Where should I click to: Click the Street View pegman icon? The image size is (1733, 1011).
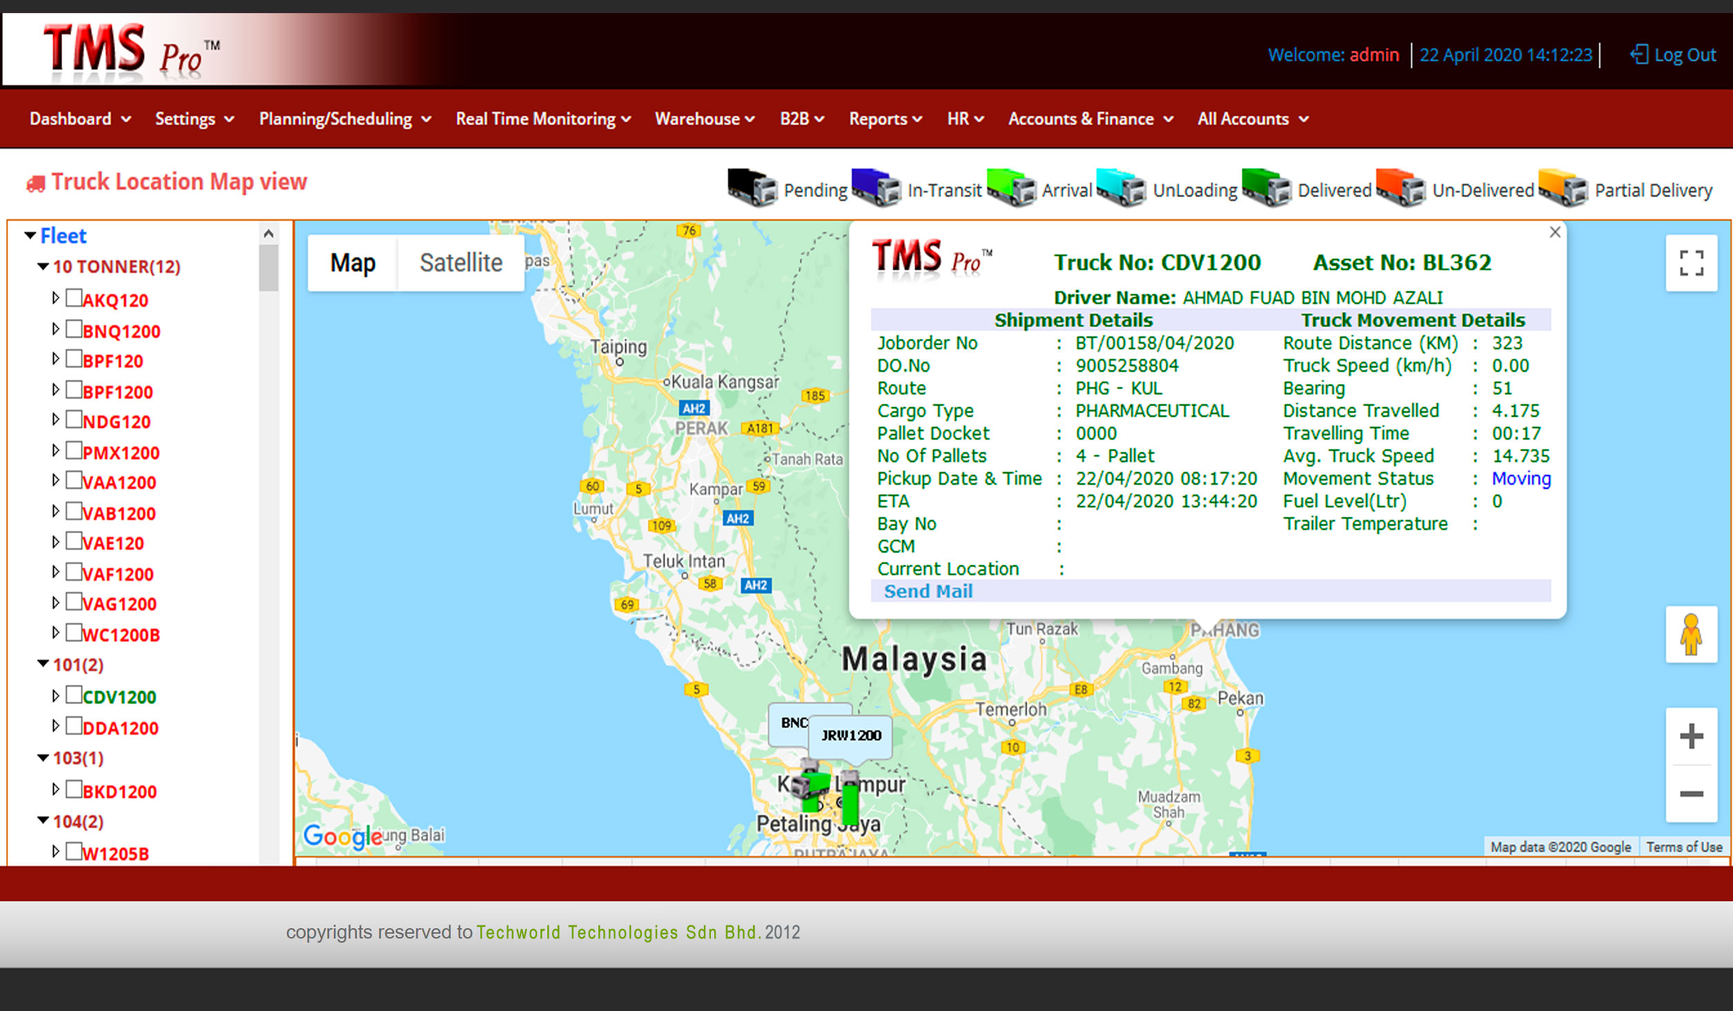click(x=1691, y=634)
